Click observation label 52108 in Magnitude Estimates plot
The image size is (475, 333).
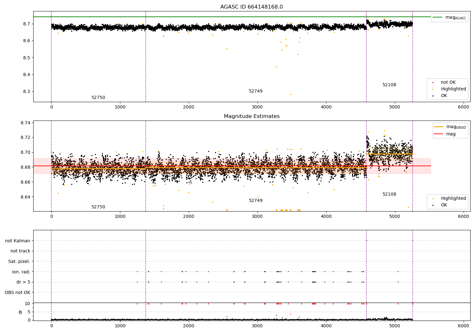[389, 194]
